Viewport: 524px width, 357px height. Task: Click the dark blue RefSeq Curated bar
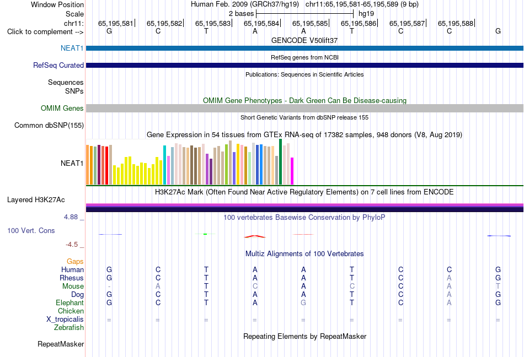tap(304, 65)
